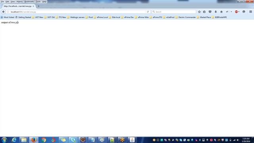
Task: Show bookmarks list icon next to star
Action: coord(204,12)
